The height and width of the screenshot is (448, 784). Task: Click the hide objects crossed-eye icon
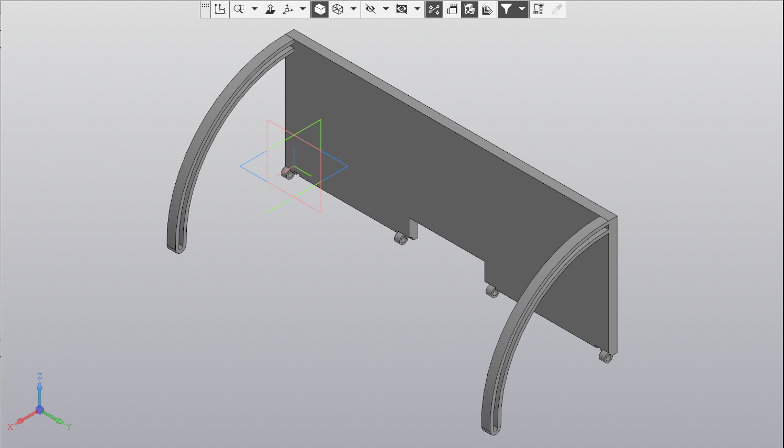point(371,9)
